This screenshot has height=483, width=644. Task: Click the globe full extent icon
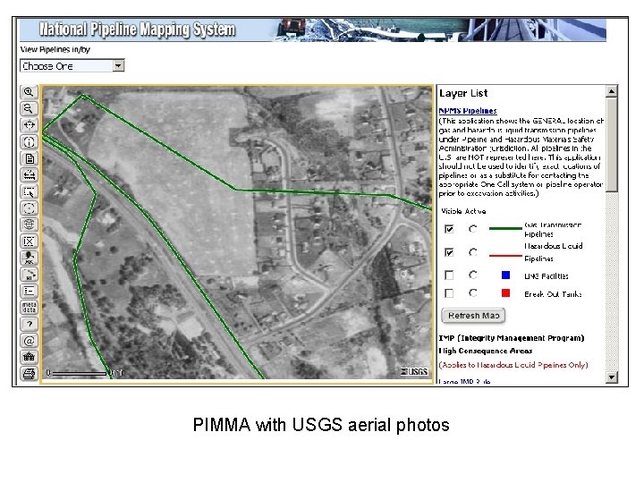click(29, 225)
